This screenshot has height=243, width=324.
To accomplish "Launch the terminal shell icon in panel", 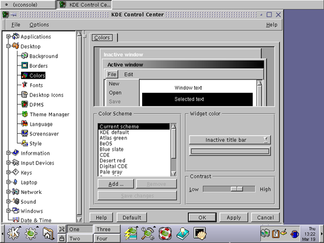I will tap(199, 234).
